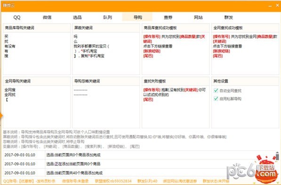
Task: Expand the orange arrow on the left edge
Action: pyautogui.click(x=1, y=116)
